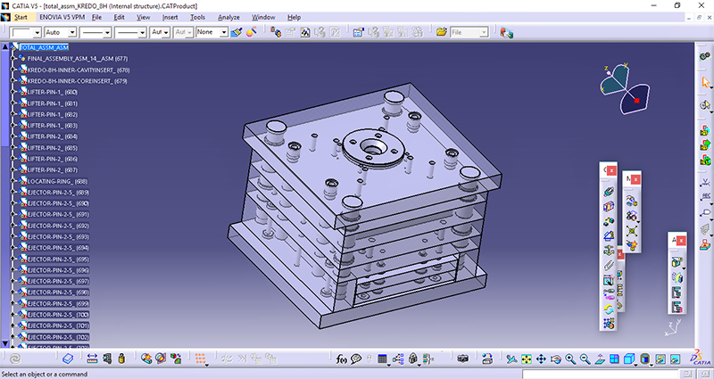This screenshot has width=714, height=379.
Task: Click the orange grid snap icon
Action: coord(200,358)
